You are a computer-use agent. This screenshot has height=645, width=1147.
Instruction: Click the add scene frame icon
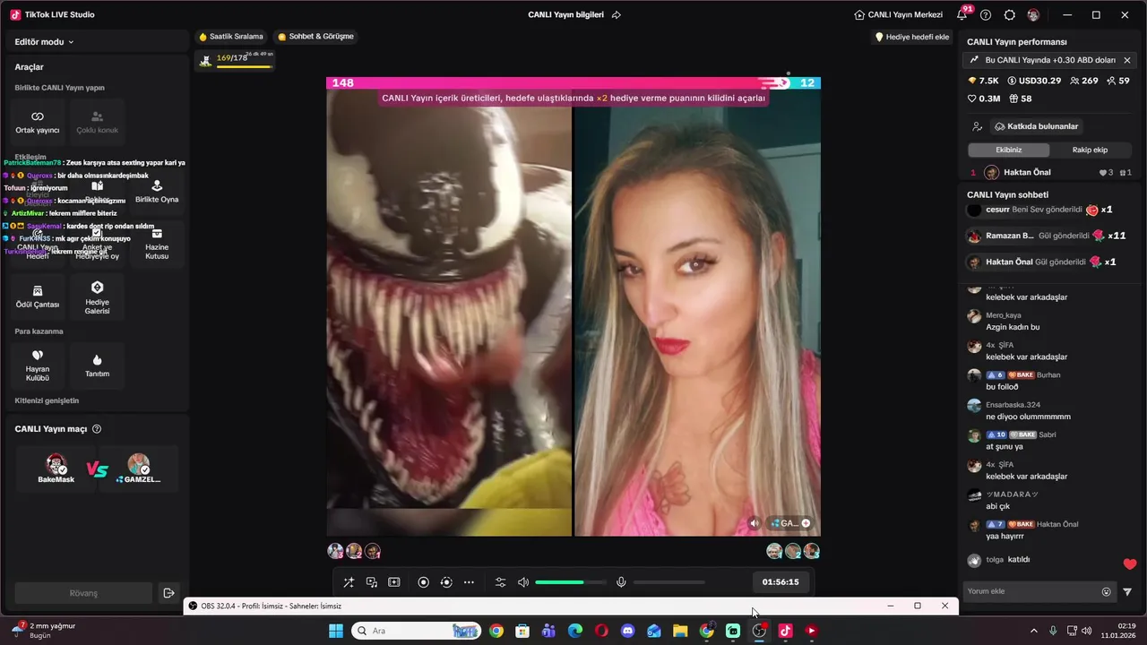point(393,582)
